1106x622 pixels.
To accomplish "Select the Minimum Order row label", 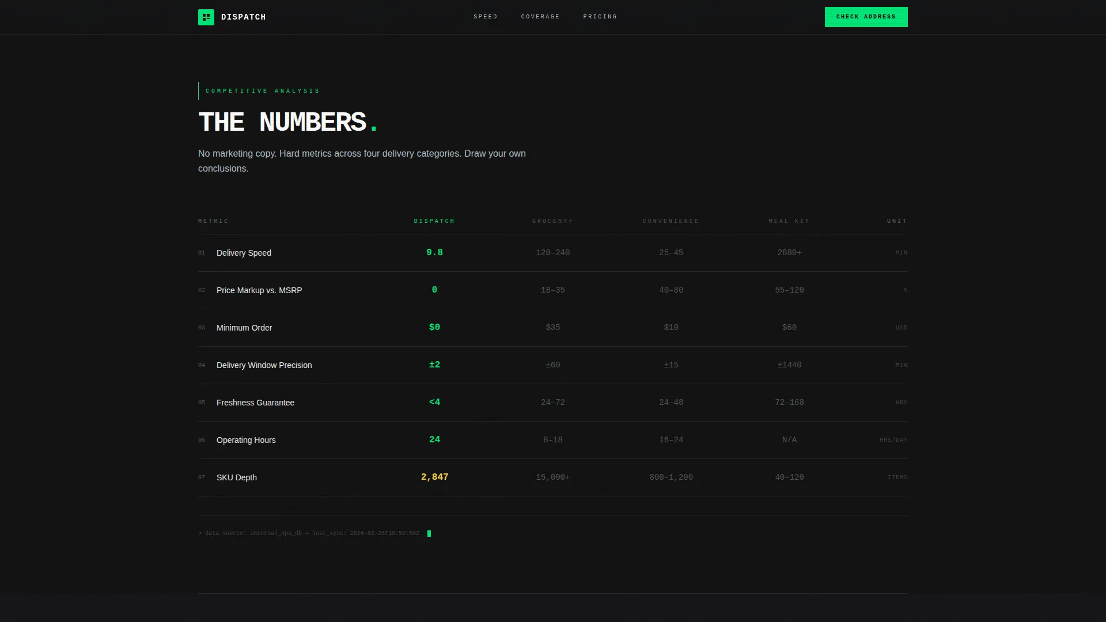I will [244, 328].
